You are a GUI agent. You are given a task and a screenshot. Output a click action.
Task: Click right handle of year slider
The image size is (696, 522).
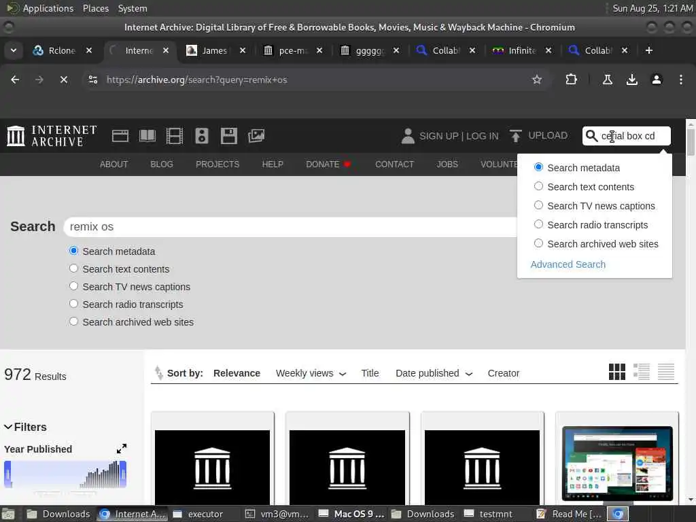pyautogui.click(x=123, y=474)
